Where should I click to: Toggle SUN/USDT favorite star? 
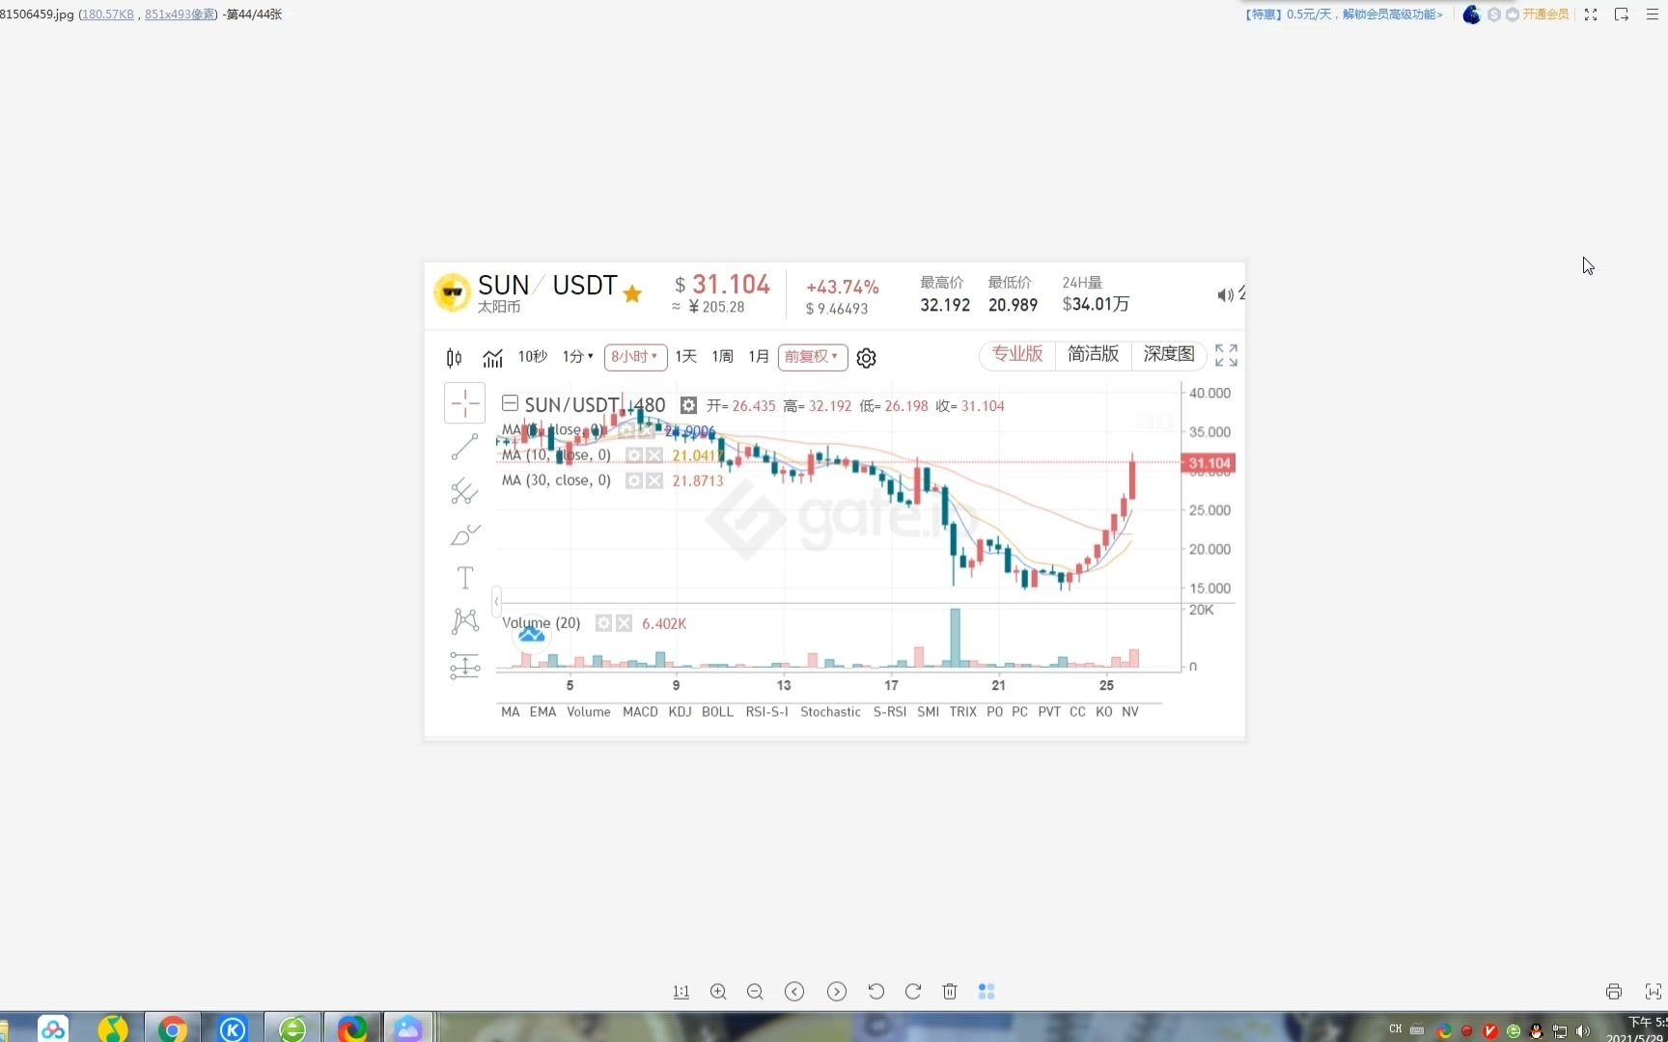(632, 293)
